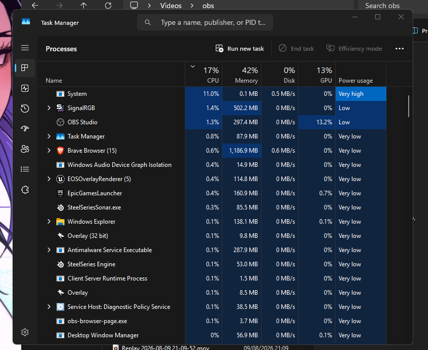Image resolution: width=428 pixels, height=350 pixels.
Task: Click the Efficiency mode button
Action: (354, 49)
